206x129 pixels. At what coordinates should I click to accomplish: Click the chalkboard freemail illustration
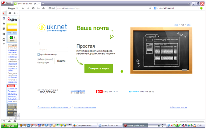tap(161, 50)
